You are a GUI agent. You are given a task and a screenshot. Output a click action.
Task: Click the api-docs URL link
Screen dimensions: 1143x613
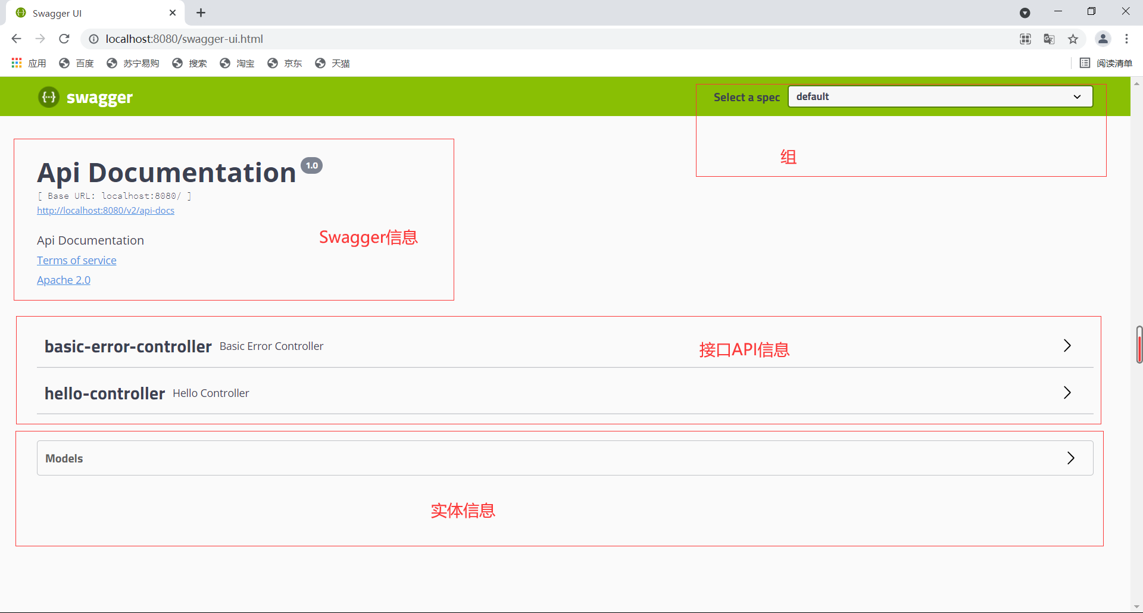pos(105,210)
